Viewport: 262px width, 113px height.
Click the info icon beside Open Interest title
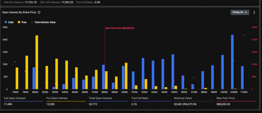click(39, 12)
